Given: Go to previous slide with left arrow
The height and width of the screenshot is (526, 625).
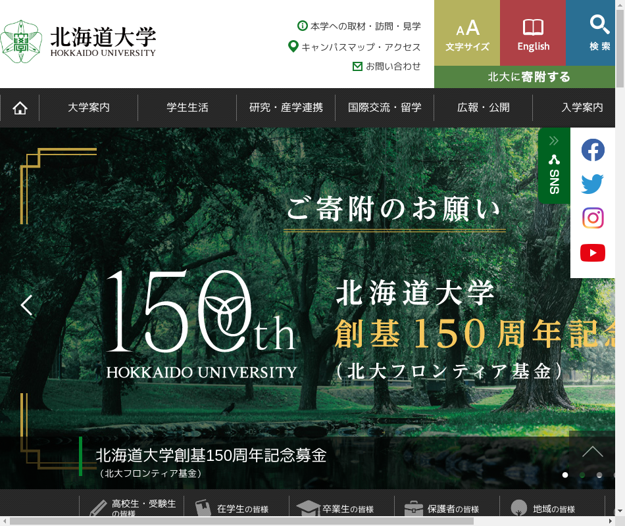Looking at the screenshot, I should coord(26,305).
